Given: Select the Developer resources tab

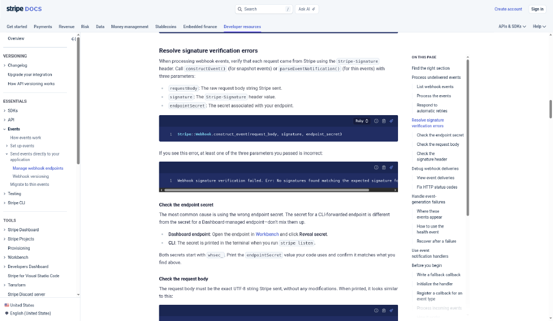Looking at the screenshot, I should point(242,26).
